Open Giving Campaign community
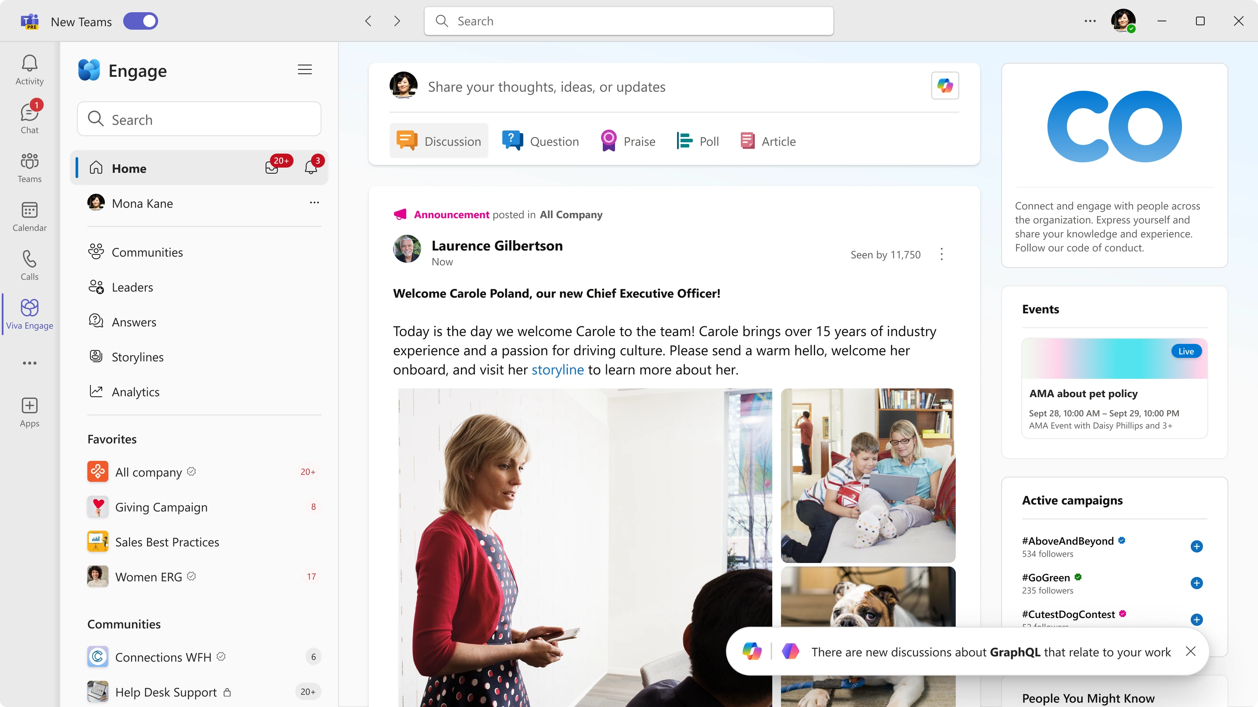The height and width of the screenshot is (707, 1258). click(x=203, y=507)
